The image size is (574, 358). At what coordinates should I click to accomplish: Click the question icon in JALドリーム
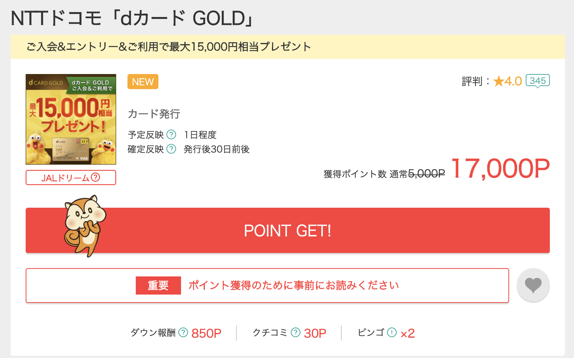(x=96, y=177)
